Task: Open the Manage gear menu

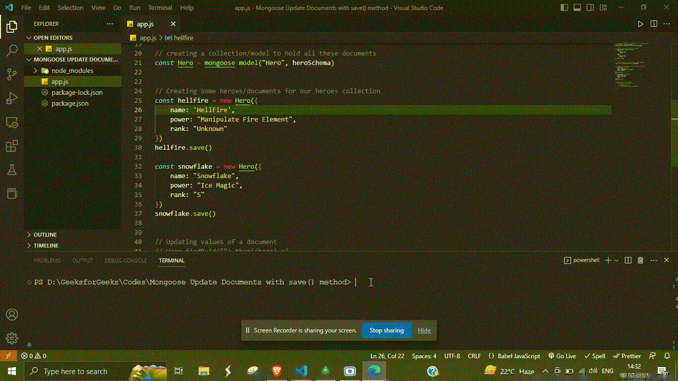Action: coord(12,338)
